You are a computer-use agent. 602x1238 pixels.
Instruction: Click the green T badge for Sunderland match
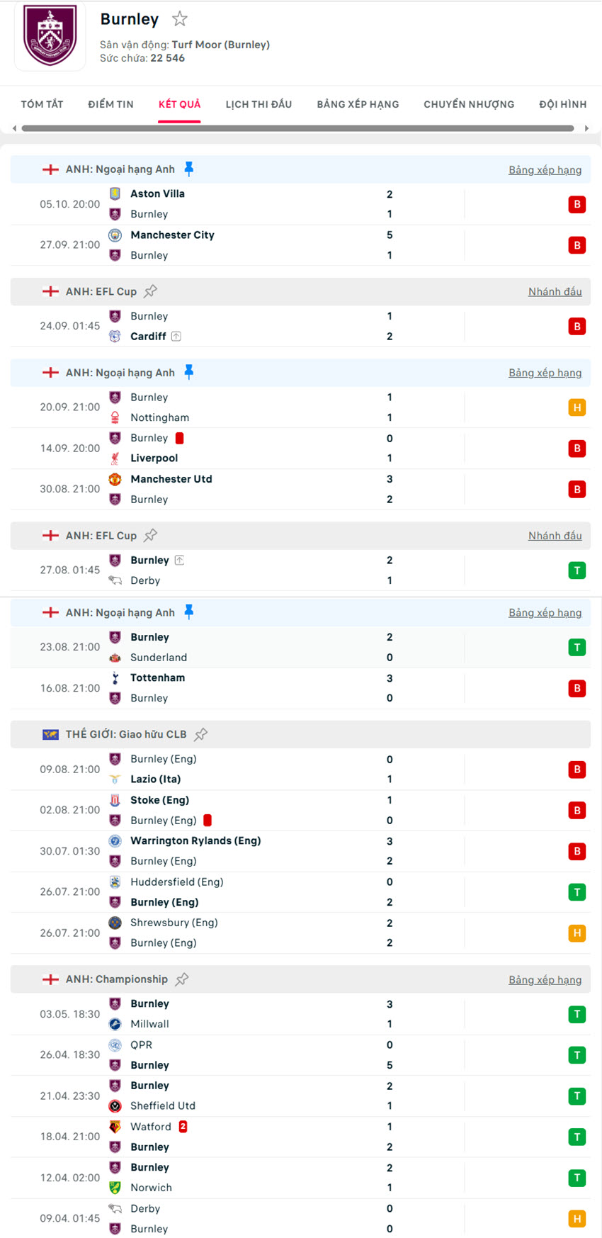(x=577, y=647)
